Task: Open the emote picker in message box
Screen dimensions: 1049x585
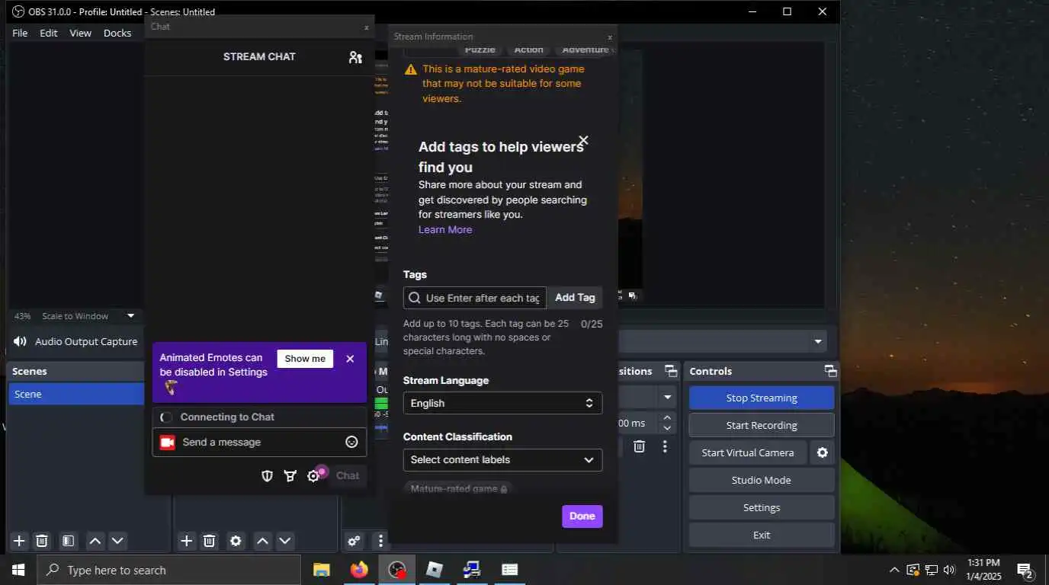Action: [x=351, y=442]
